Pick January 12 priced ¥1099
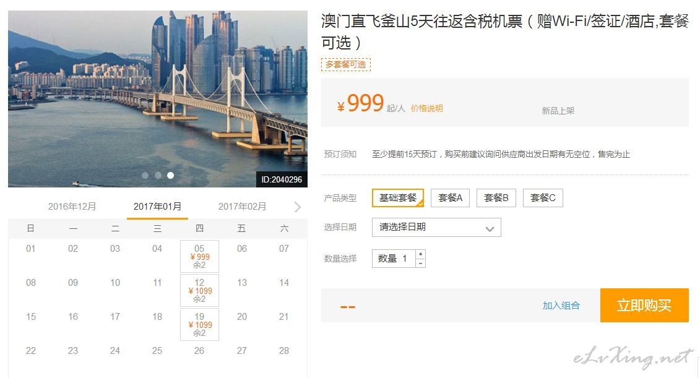 click(x=199, y=291)
